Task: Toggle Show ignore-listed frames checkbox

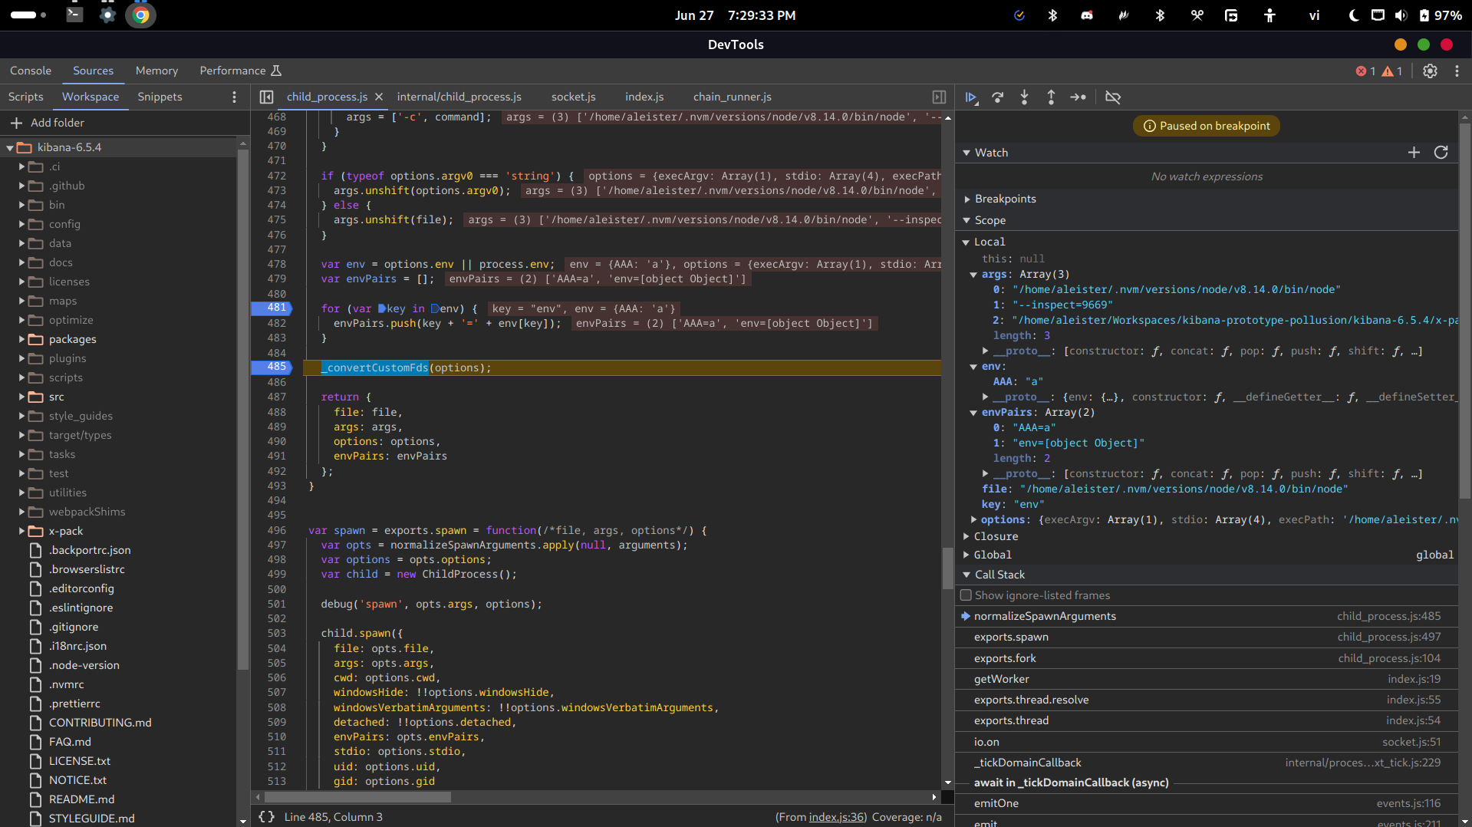Action: (x=967, y=595)
